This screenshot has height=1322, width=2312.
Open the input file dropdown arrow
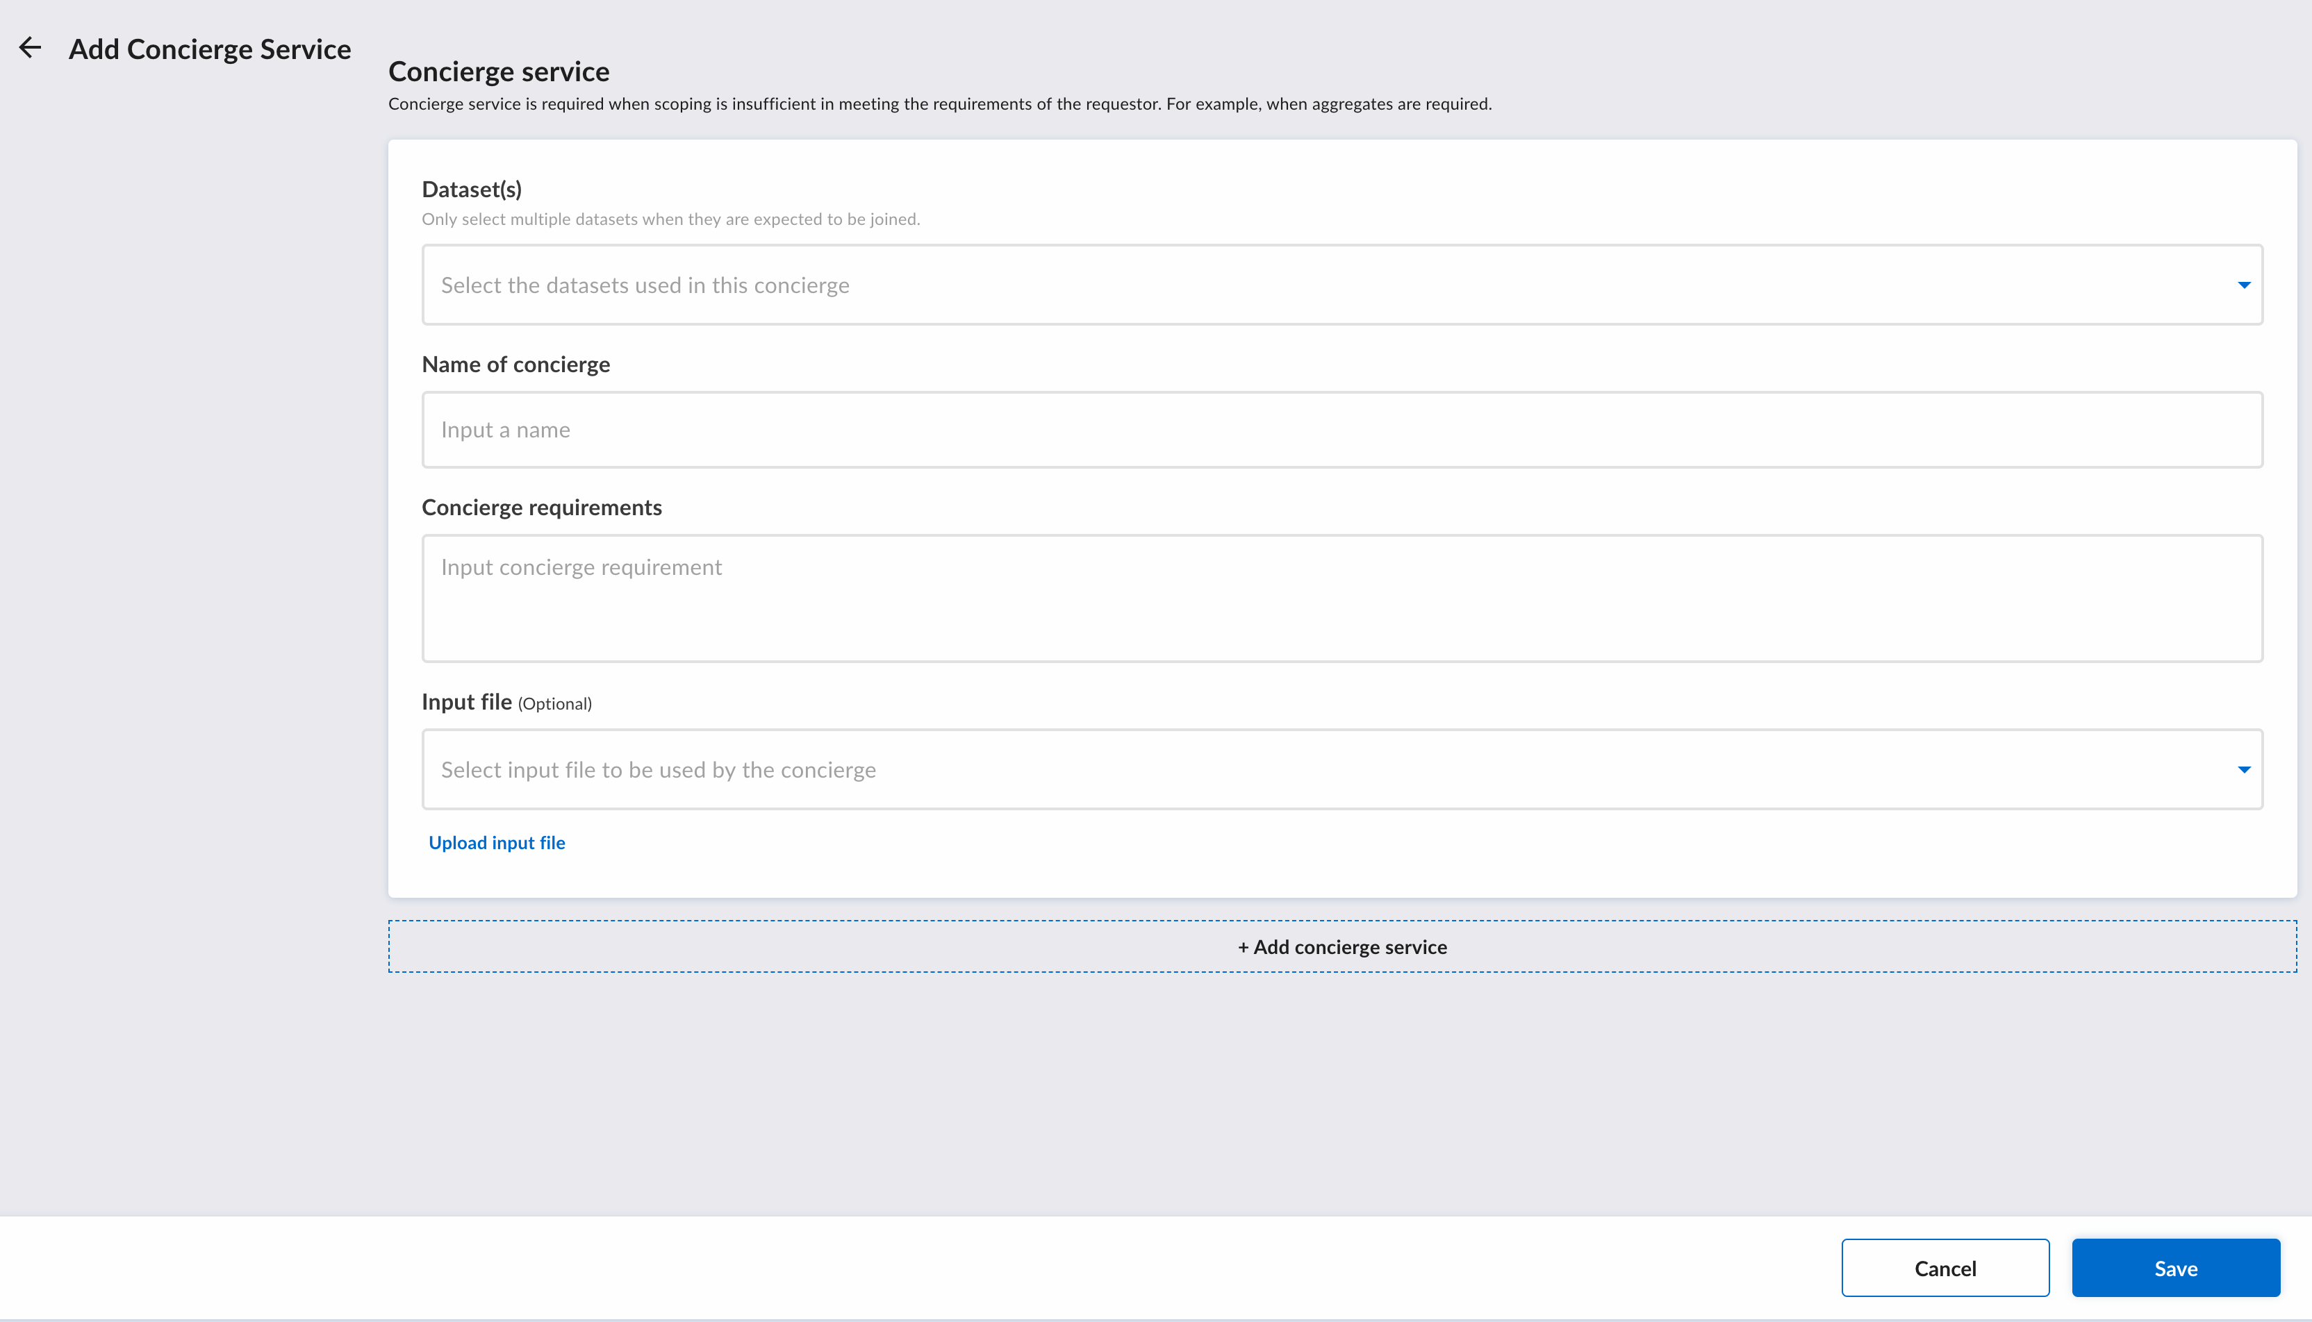(x=2243, y=770)
